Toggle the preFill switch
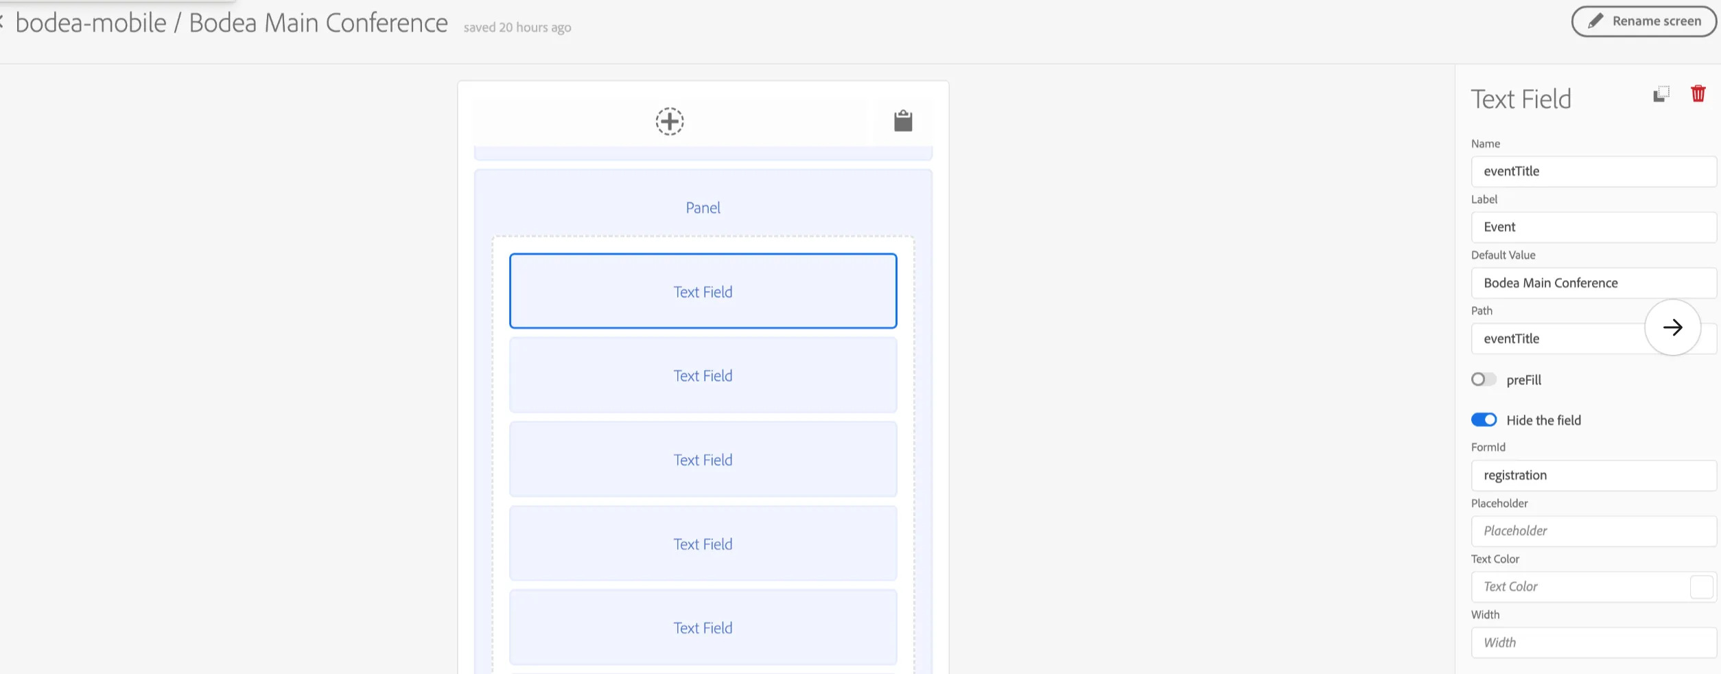 (1483, 380)
